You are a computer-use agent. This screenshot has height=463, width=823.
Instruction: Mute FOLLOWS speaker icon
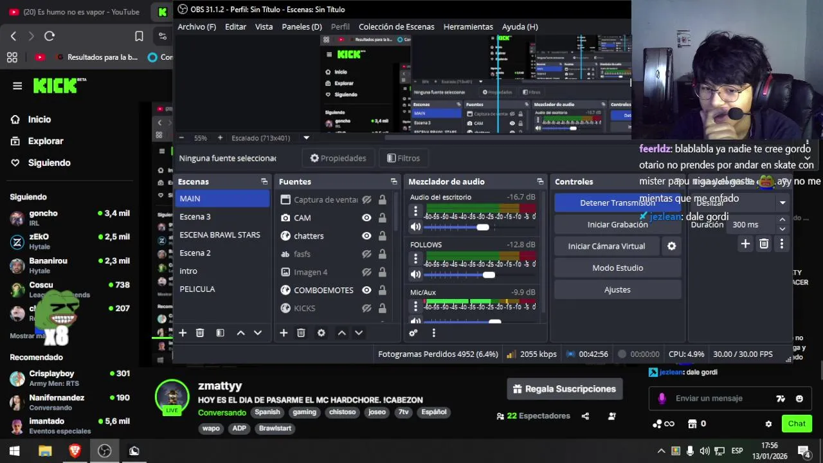(415, 274)
